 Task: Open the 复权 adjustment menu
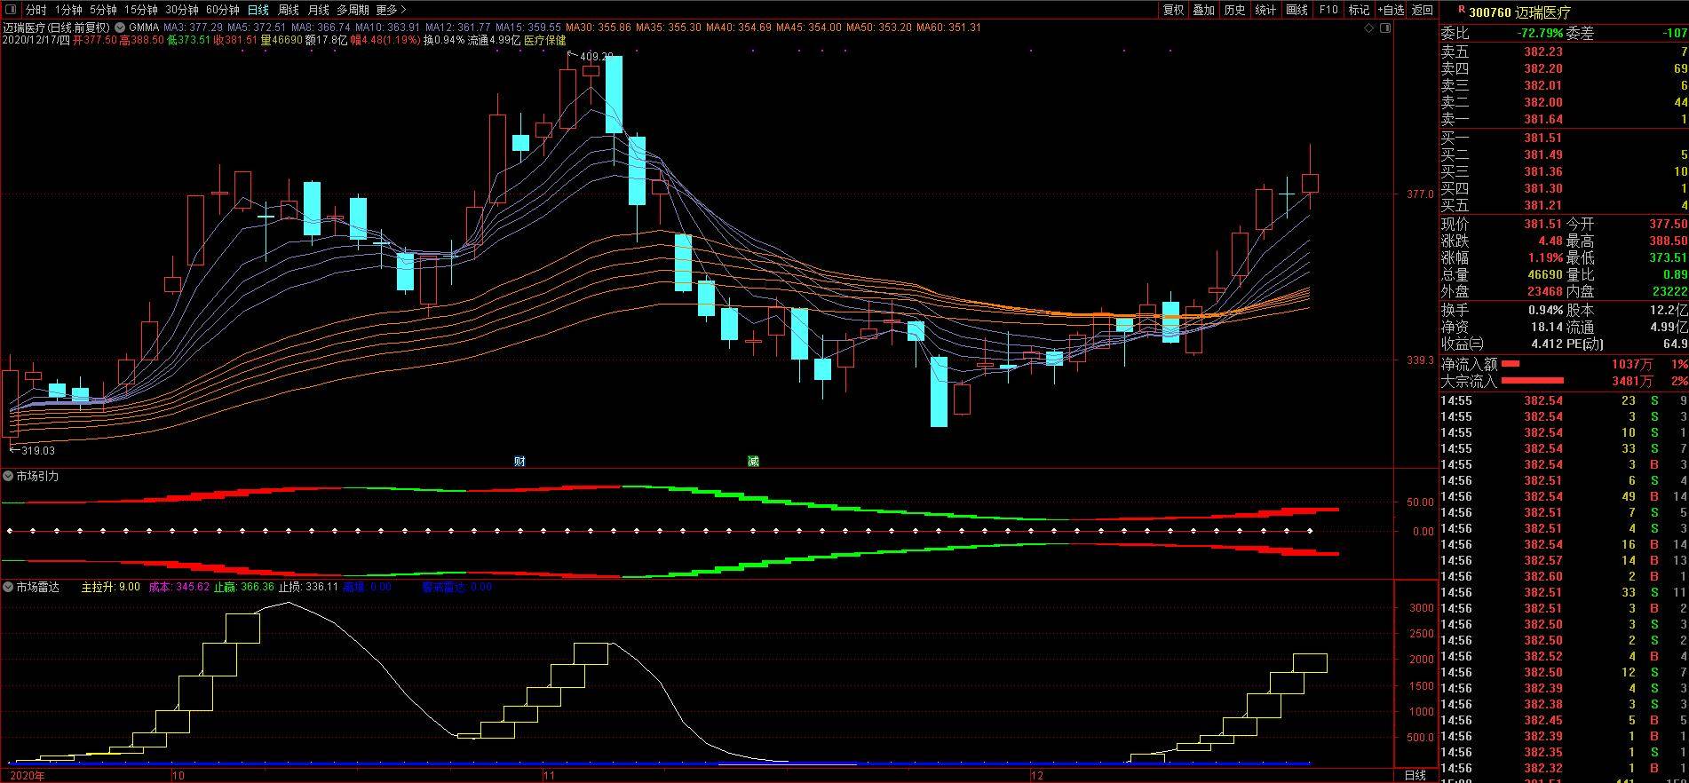tap(1173, 10)
